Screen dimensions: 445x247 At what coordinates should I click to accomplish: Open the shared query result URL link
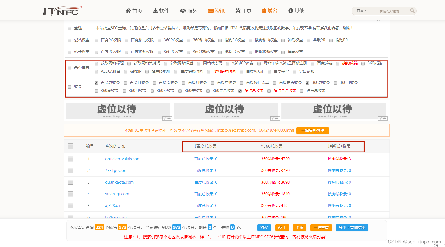[x=255, y=130]
